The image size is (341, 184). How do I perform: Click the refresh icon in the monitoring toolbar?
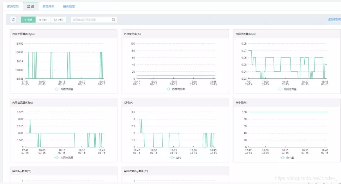pos(14,20)
